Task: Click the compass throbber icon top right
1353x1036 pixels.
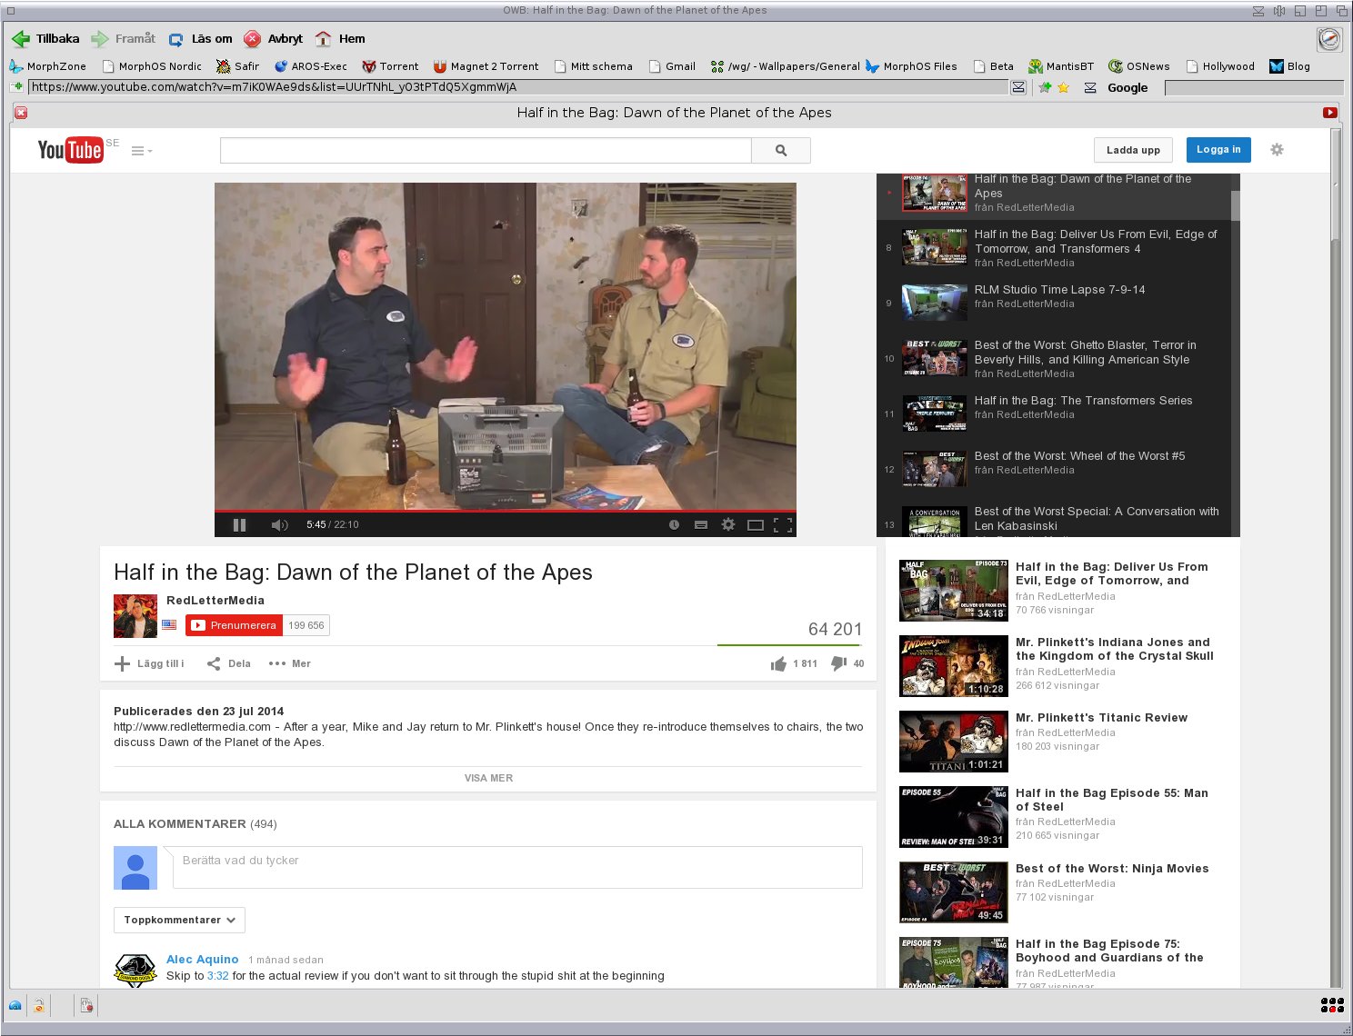Action: pos(1329,39)
